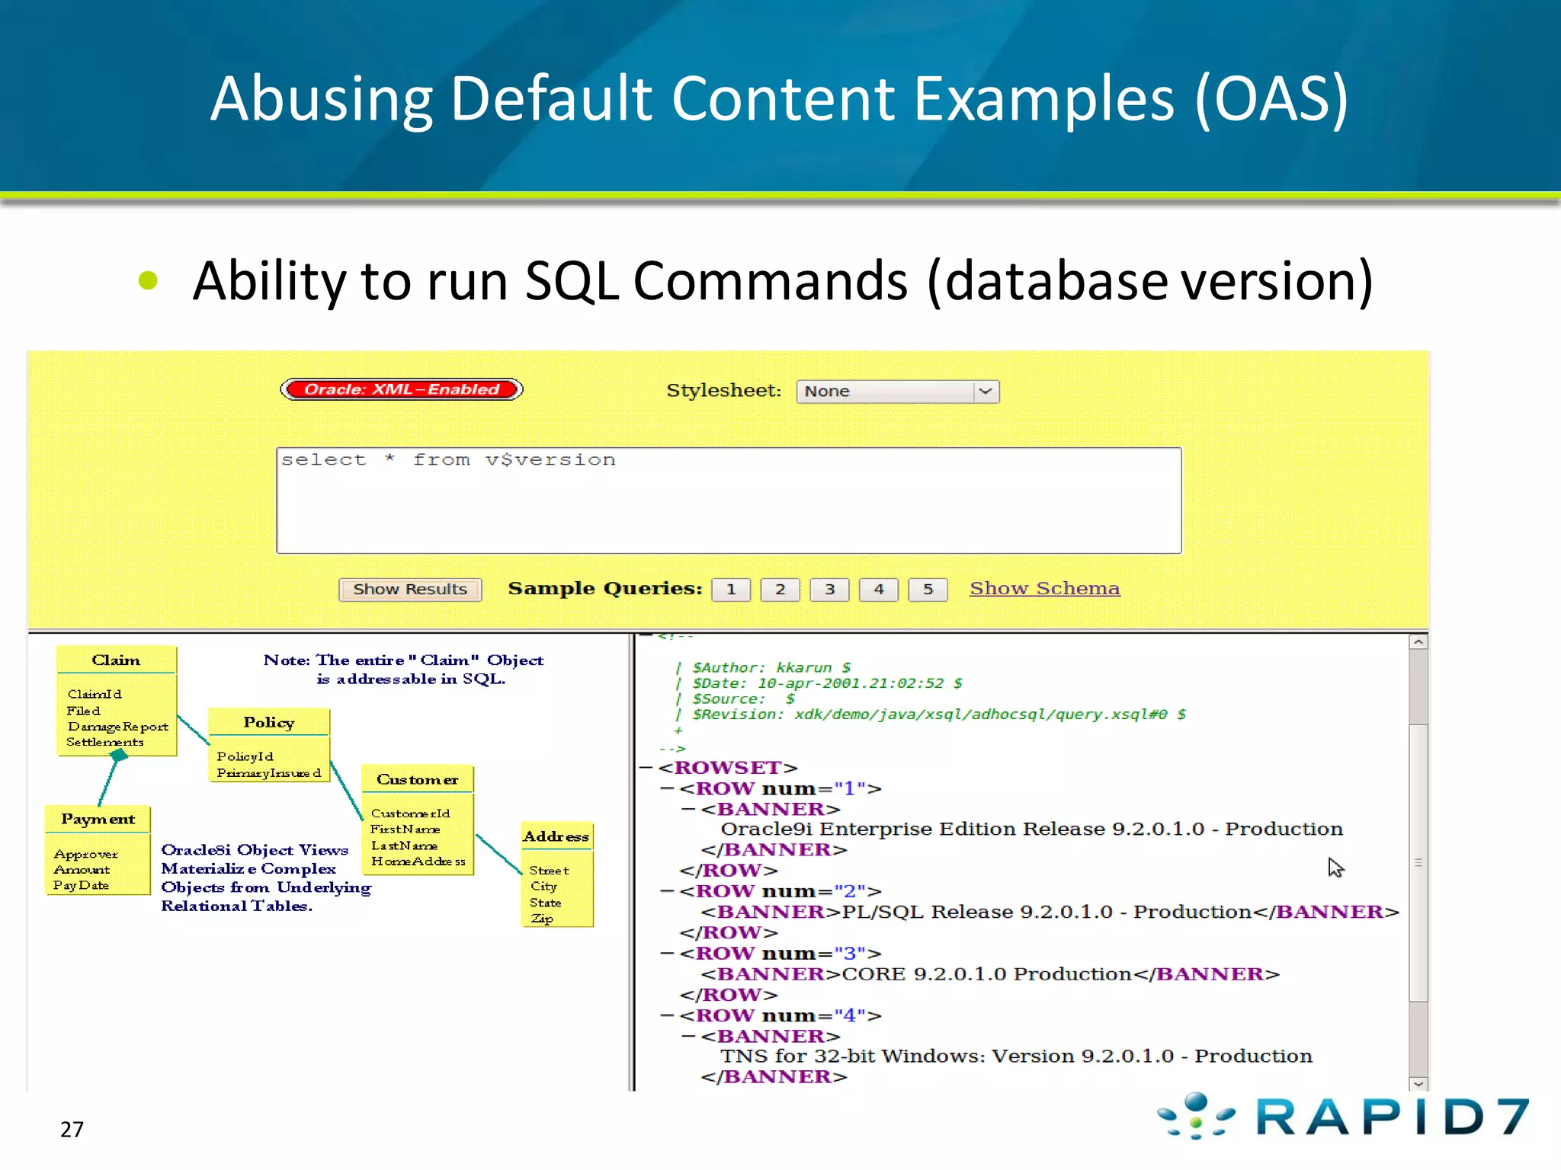Run sample query 4
This screenshot has width=1561, height=1170.
point(879,590)
